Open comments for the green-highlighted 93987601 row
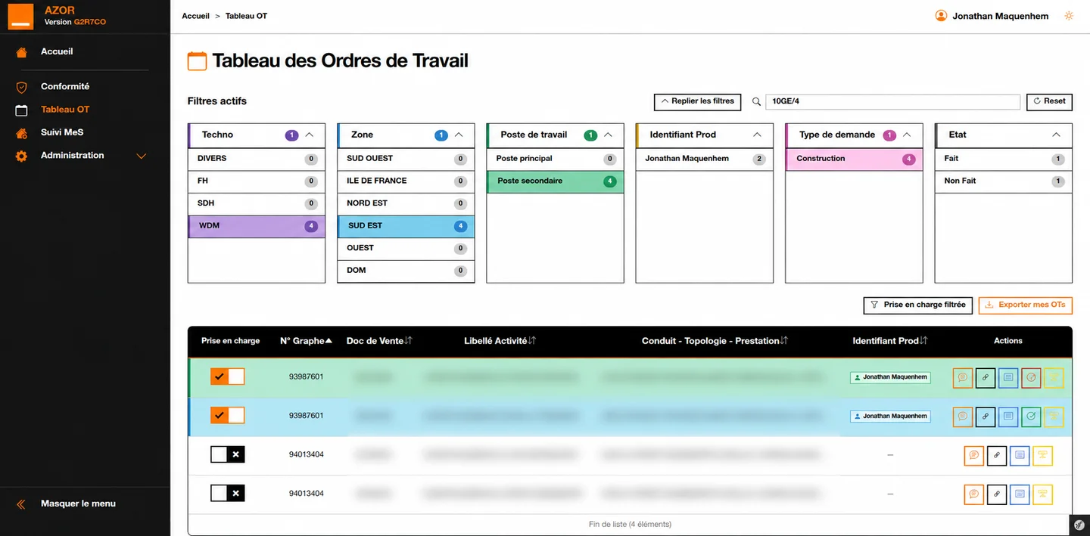Image resolution: width=1090 pixels, height=536 pixels. pyautogui.click(x=963, y=377)
